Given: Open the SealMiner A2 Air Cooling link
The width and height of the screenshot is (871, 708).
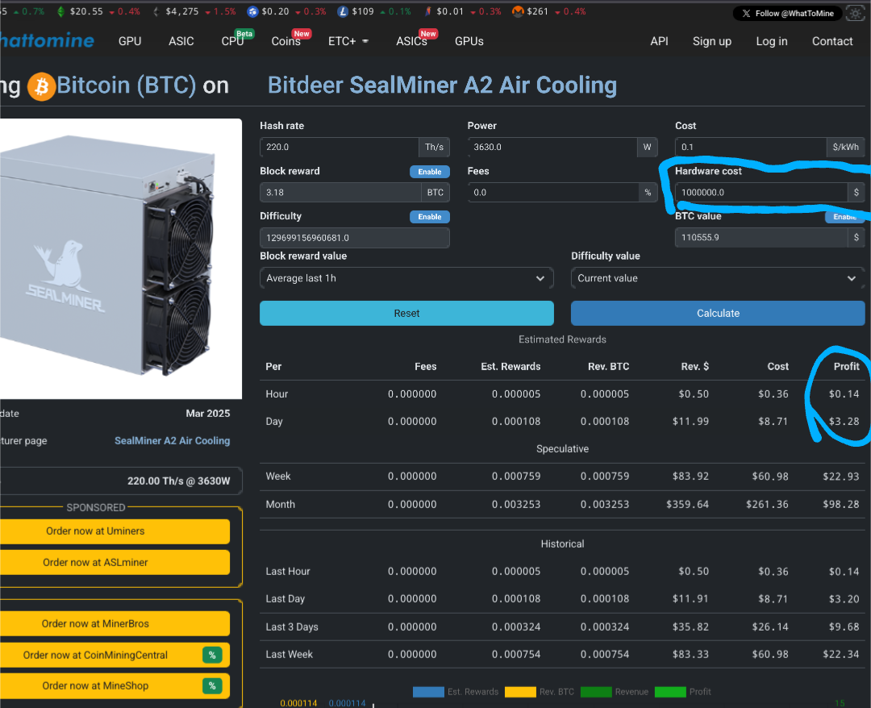Looking at the screenshot, I should [172, 441].
